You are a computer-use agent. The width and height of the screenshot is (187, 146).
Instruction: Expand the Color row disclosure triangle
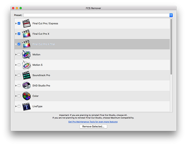[16, 96]
